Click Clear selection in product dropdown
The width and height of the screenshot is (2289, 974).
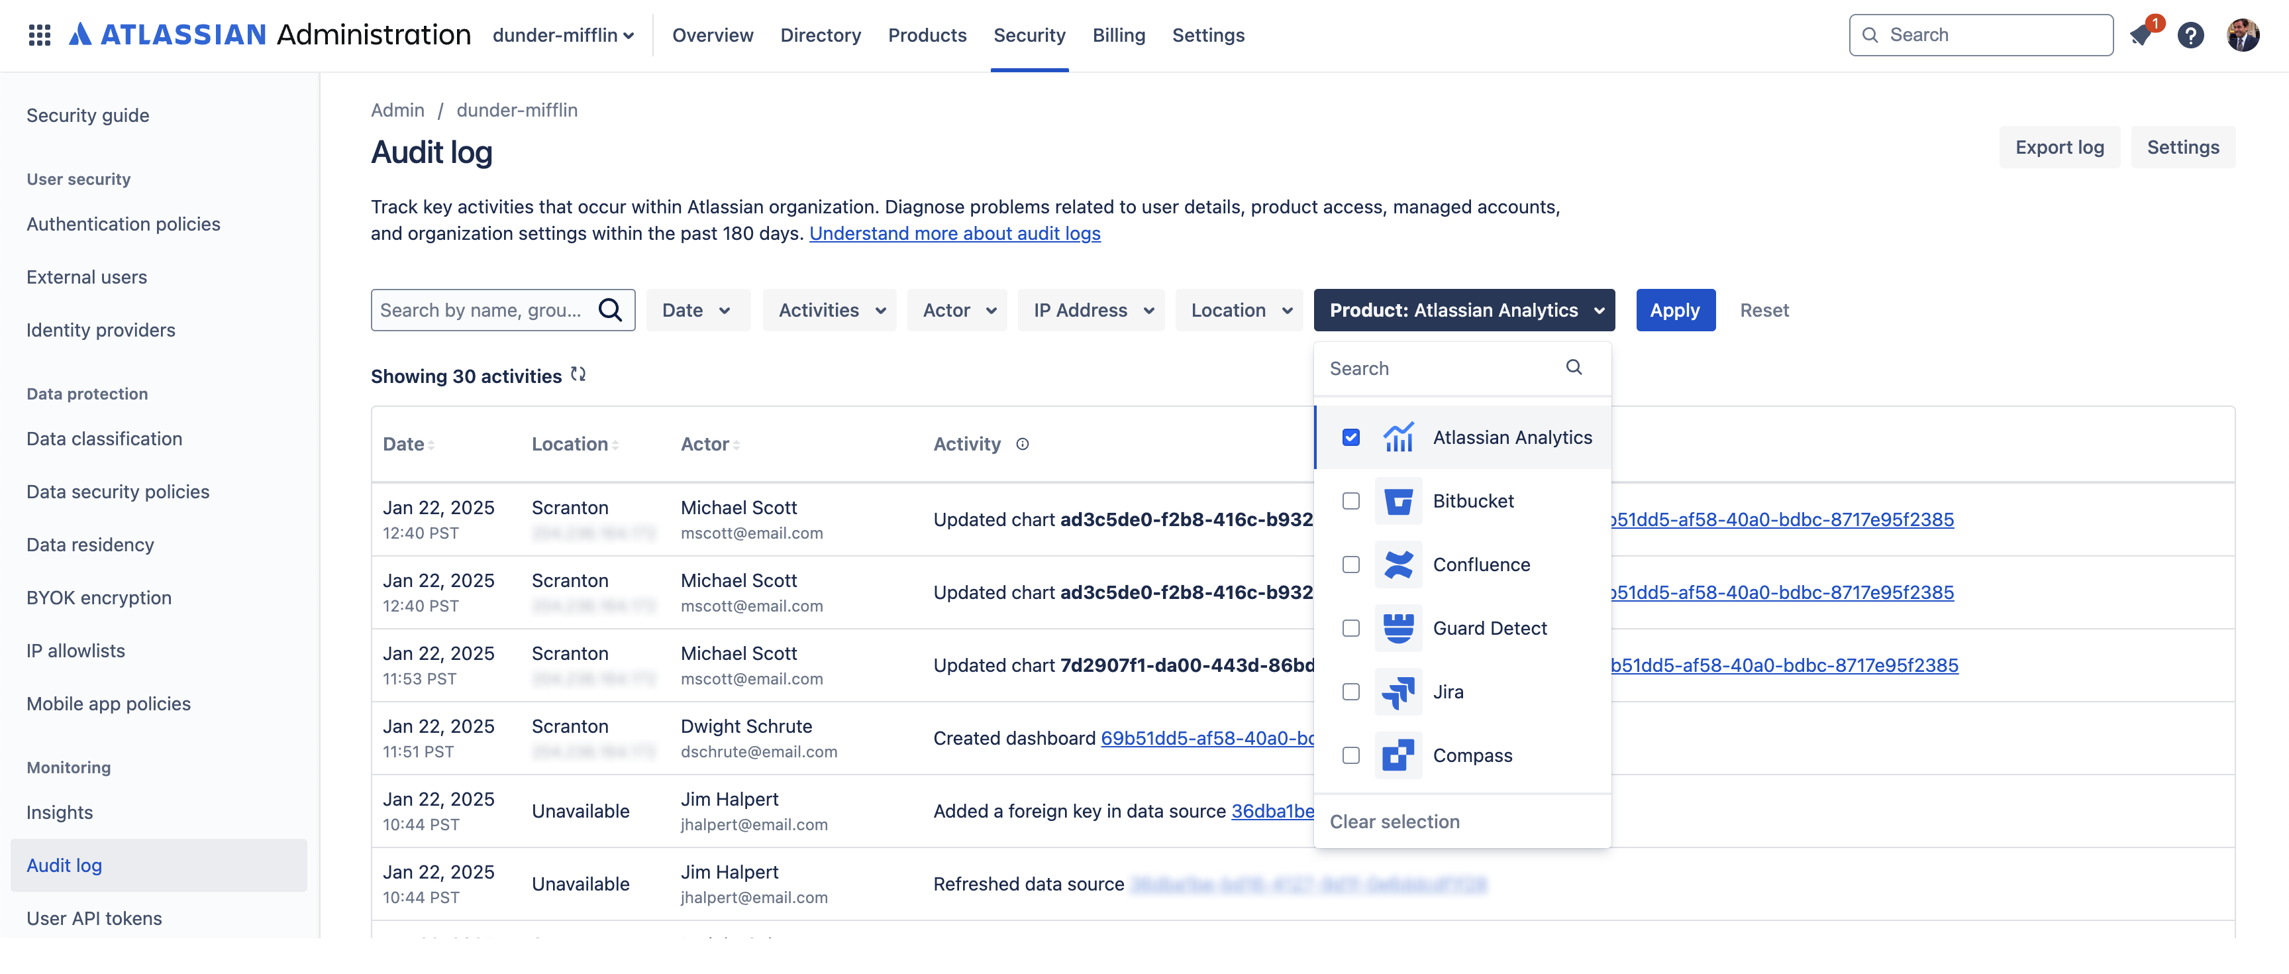click(x=1394, y=821)
